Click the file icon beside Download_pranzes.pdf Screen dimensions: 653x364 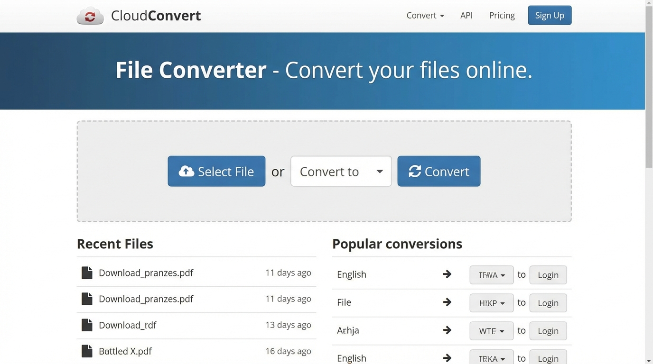pos(87,273)
